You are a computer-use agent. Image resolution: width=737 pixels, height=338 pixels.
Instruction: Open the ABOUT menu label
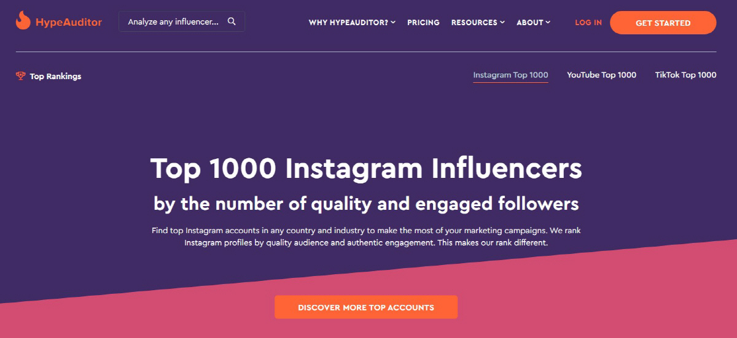[530, 23]
